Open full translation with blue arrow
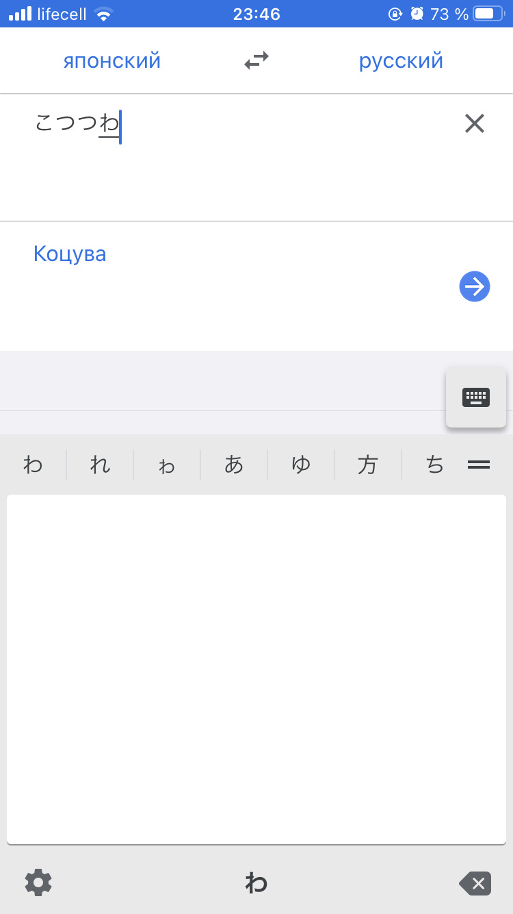This screenshot has width=513, height=914. click(475, 286)
